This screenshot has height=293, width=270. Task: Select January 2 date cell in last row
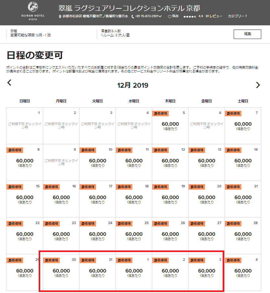[x=170, y=273]
